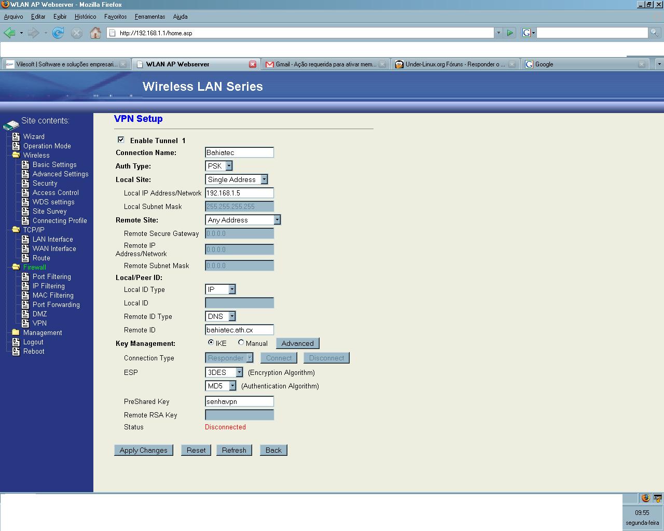Click the Back button below the form

tap(273, 450)
